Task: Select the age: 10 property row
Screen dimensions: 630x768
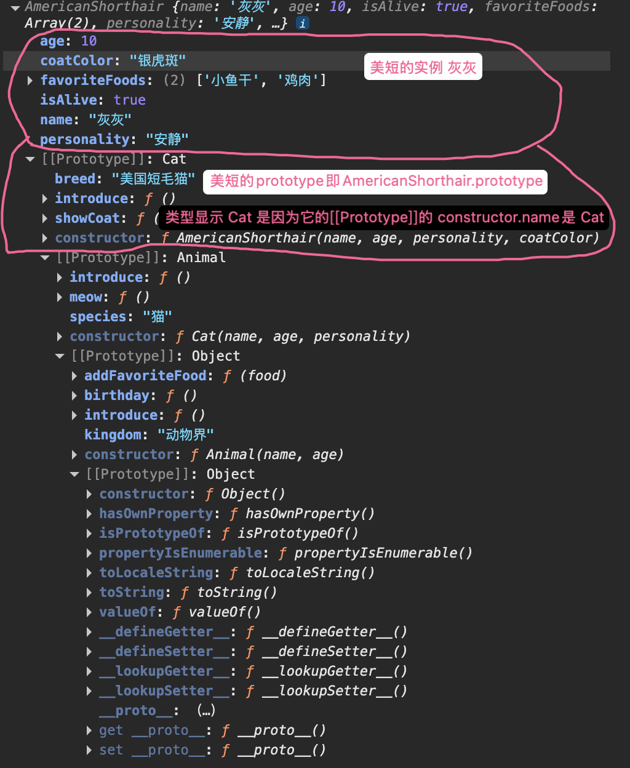Action: [68, 41]
